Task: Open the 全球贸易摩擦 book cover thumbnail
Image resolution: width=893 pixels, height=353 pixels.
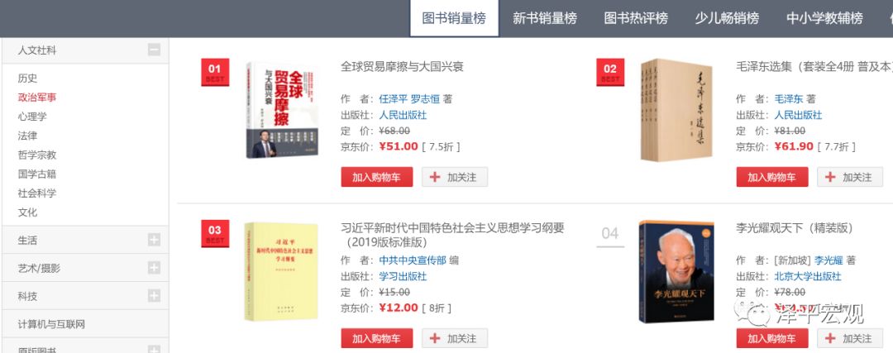Action: click(282, 110)
